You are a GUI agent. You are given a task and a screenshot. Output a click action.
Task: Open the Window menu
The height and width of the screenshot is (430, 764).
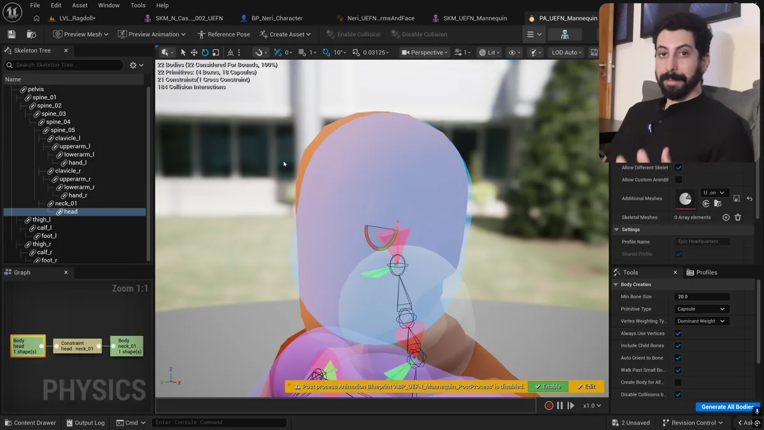click(109, 5)
